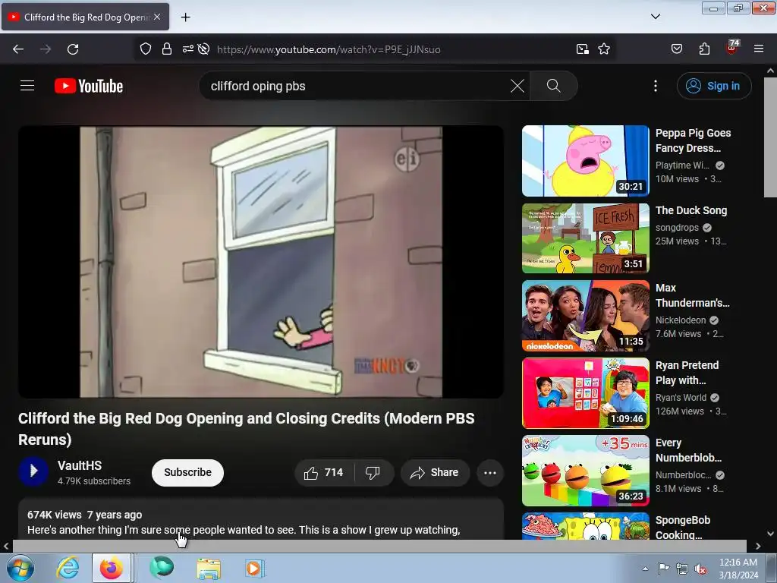Image resolution: width=777 pixels, height=583 pixels.
Task: Close the Clifford the Big Red Dog tab
Action: pyautogui.click(x=157, y=17)
